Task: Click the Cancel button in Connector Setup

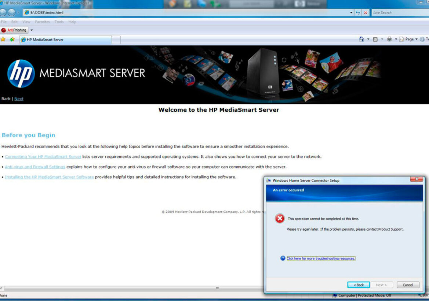Action: click(408, 285)
